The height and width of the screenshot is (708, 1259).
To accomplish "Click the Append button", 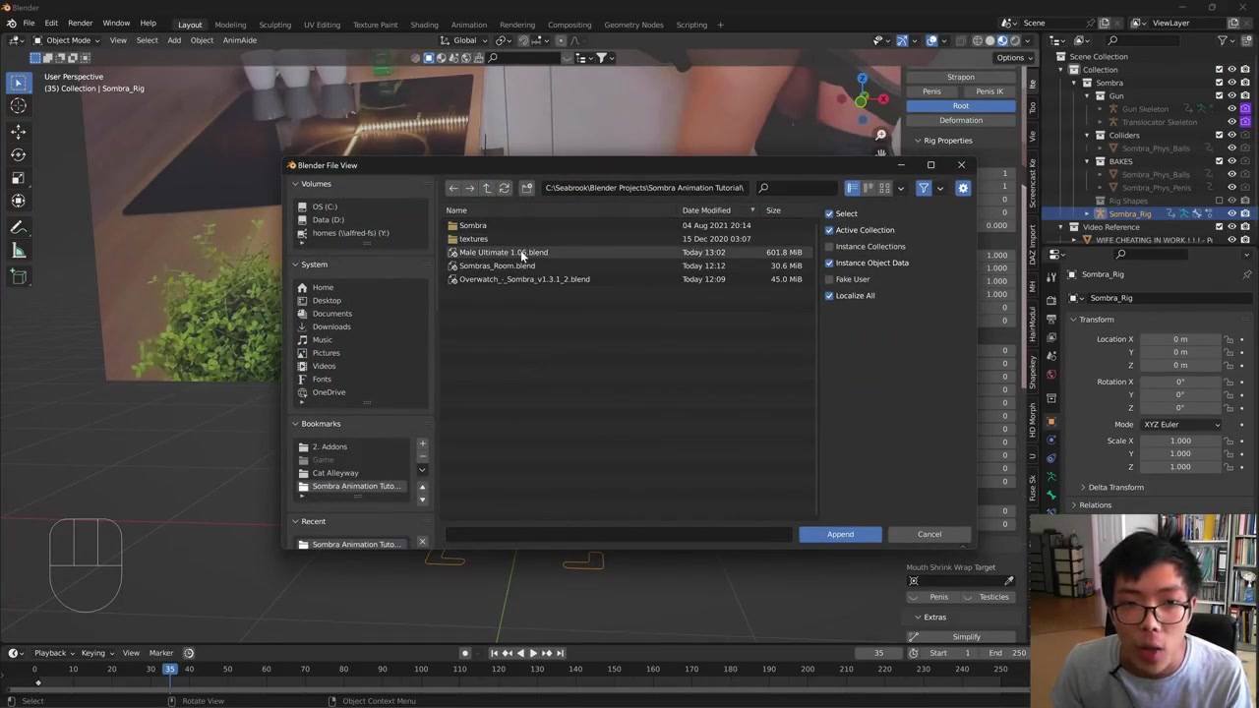I will click(x=840, y=535).
